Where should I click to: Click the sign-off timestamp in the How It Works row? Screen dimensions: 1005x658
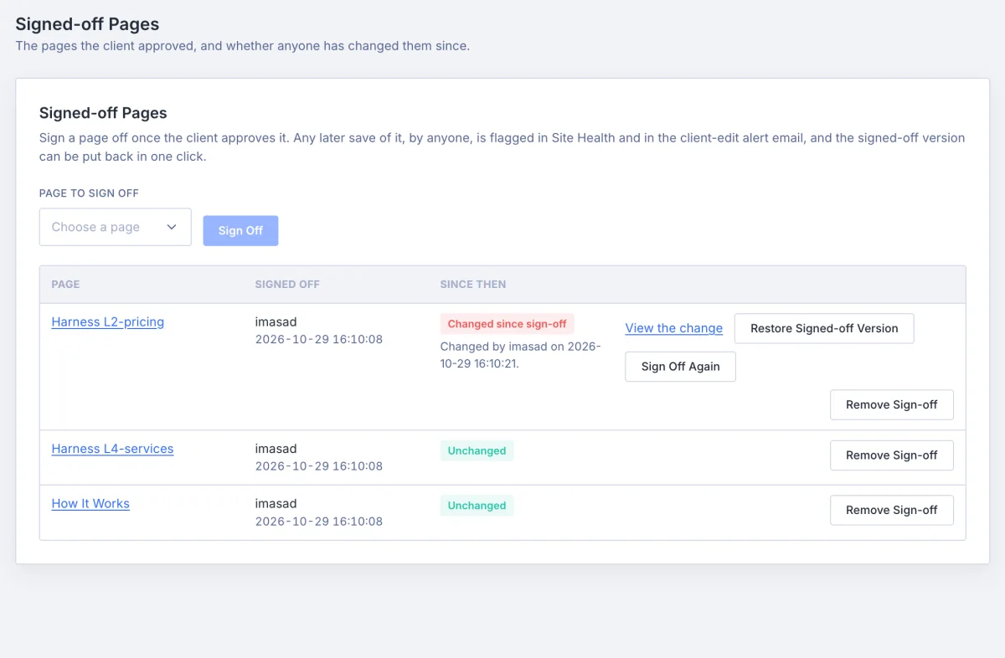[319, 522]
